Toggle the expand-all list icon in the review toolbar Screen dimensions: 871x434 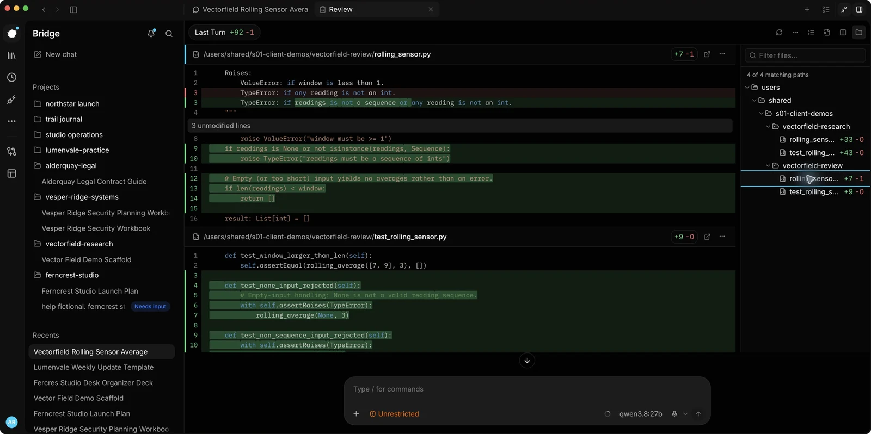(x=811, y=33)
